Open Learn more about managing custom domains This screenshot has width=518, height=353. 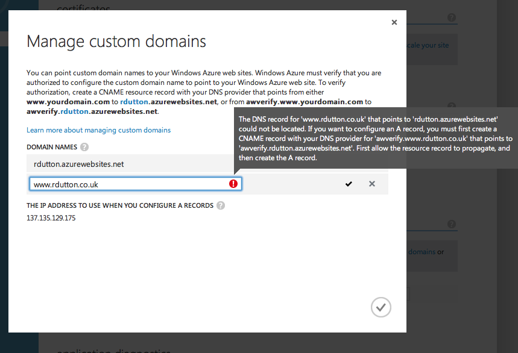pyautogui.click(x=98, y=130)
